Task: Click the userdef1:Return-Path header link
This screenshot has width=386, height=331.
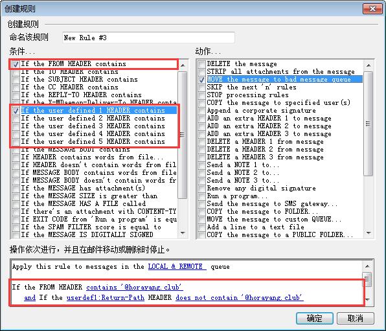Action: click(106, 298)
